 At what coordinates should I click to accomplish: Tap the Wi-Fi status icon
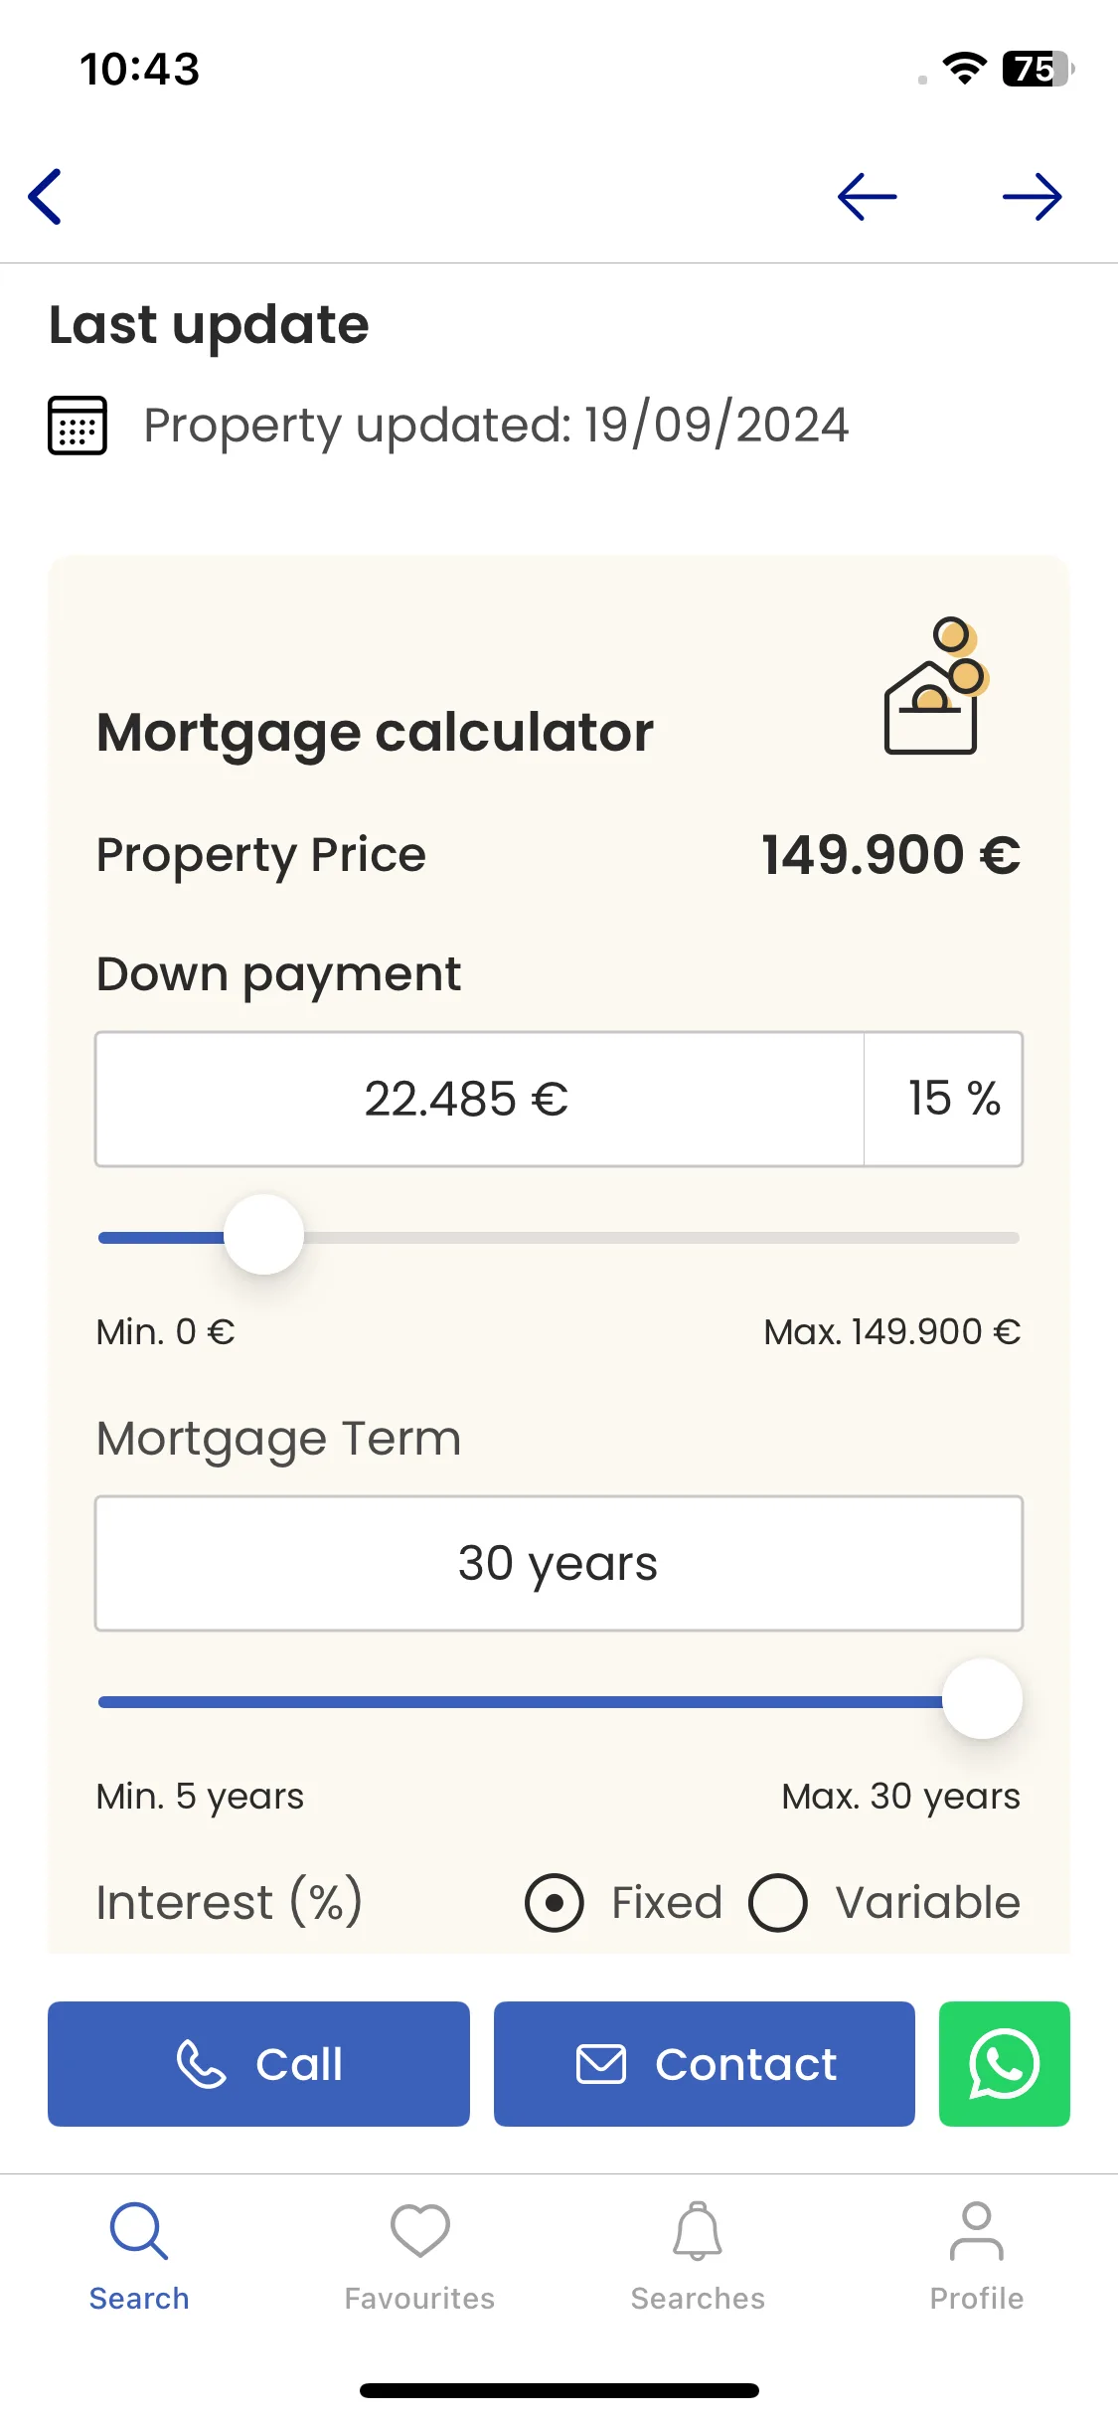point(964,68)
